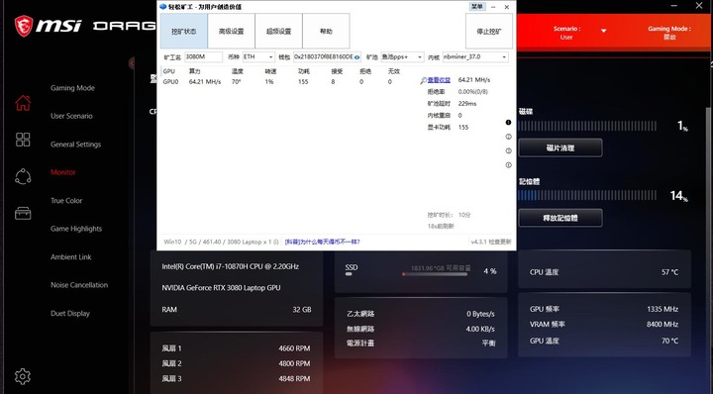Click the SSD capacity progress bar
Image resolution: width=713 pixels, height=394 pixels.
(x=435, y=274)
